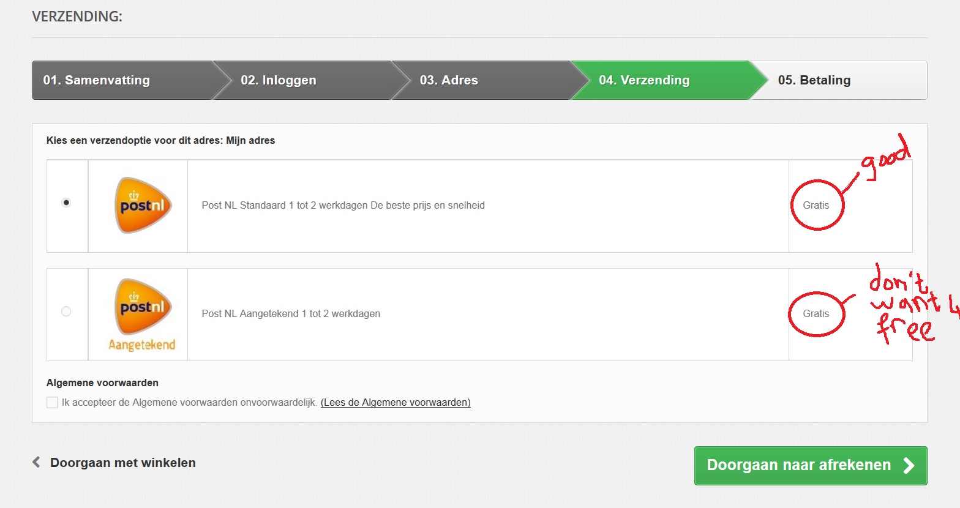Select Post NL Standaard shipping radio button
The image size is (960, 508).
(66, 203)
